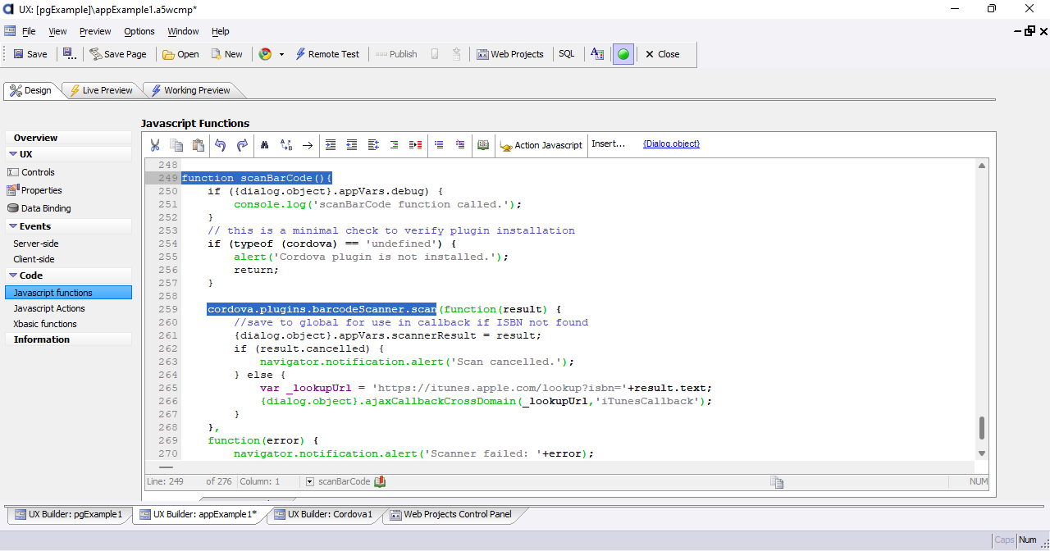1050x551 pixels.
Task: Click the font settings icon next to SQL
Action: pos(597,54)
